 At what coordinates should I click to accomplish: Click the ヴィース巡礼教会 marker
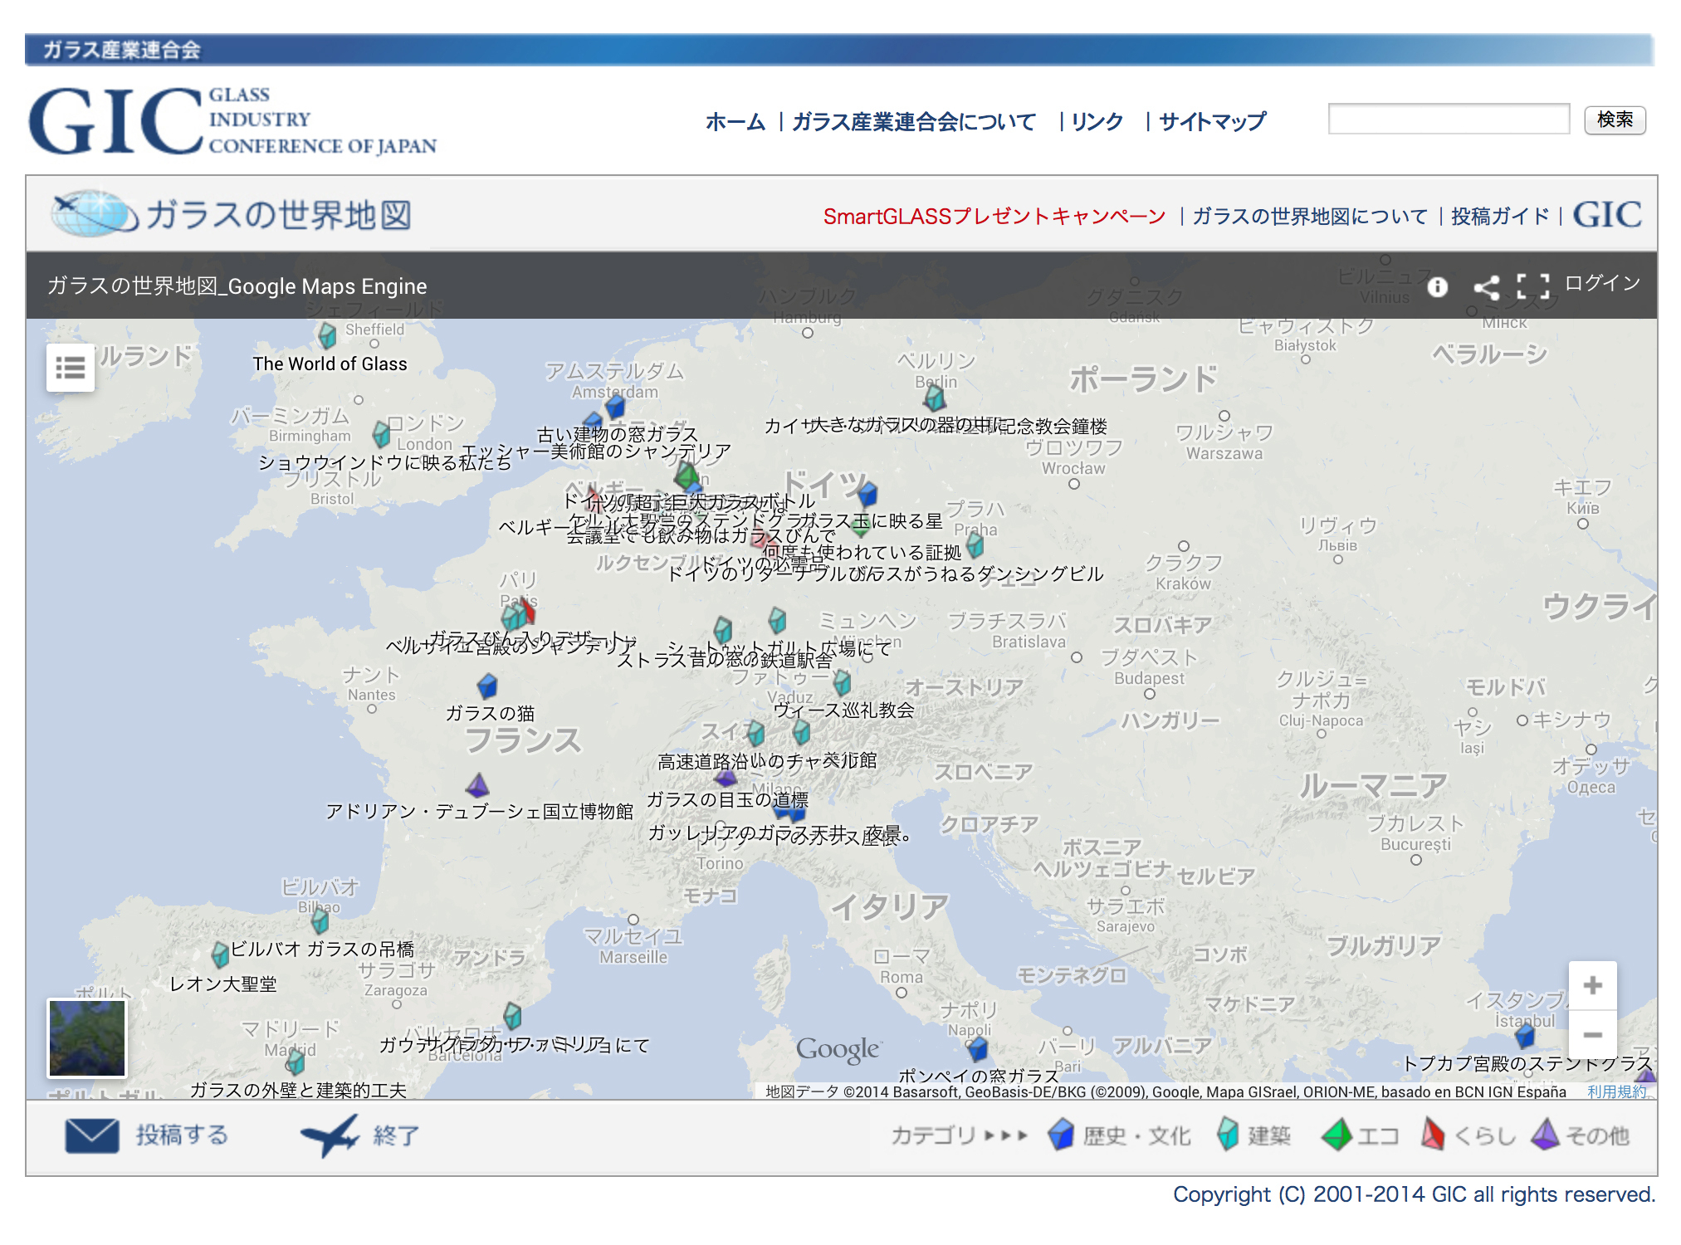tap(842, 683)
